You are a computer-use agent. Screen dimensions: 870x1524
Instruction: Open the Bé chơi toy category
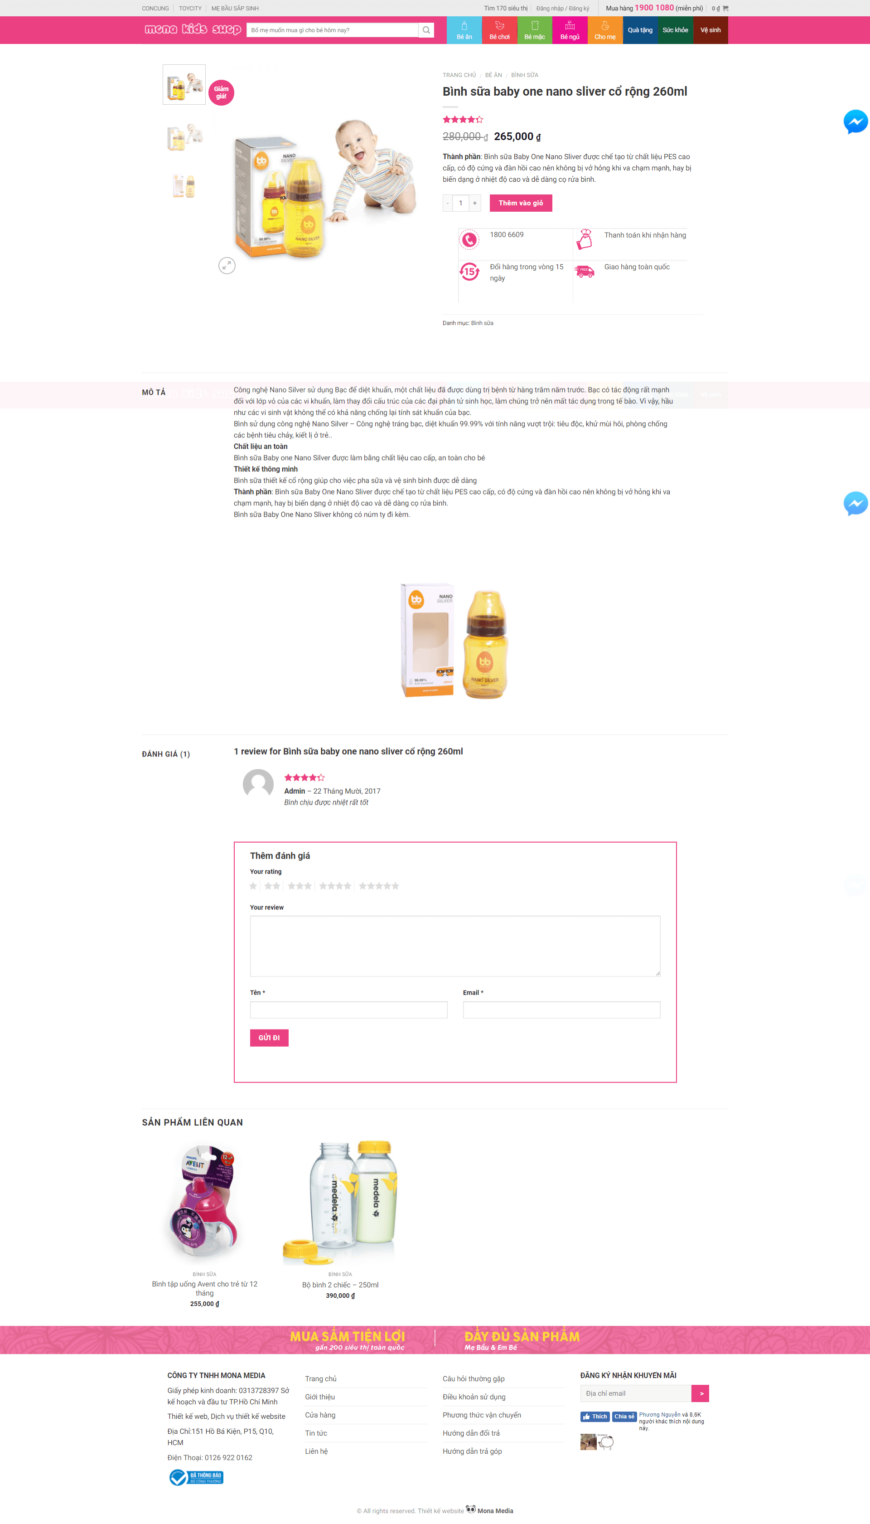click(x=499, y=30)
